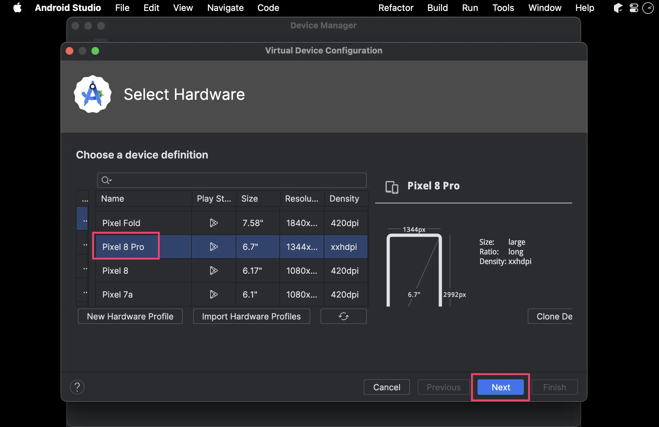The height and width of the screenshot is (427, 659).
Task: Sort by the Resolution column header
Action: click(302, 198)
